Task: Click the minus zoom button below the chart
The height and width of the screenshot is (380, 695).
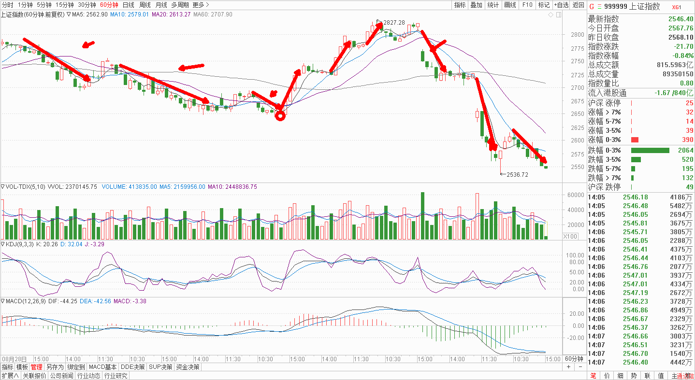Action: 580,367
